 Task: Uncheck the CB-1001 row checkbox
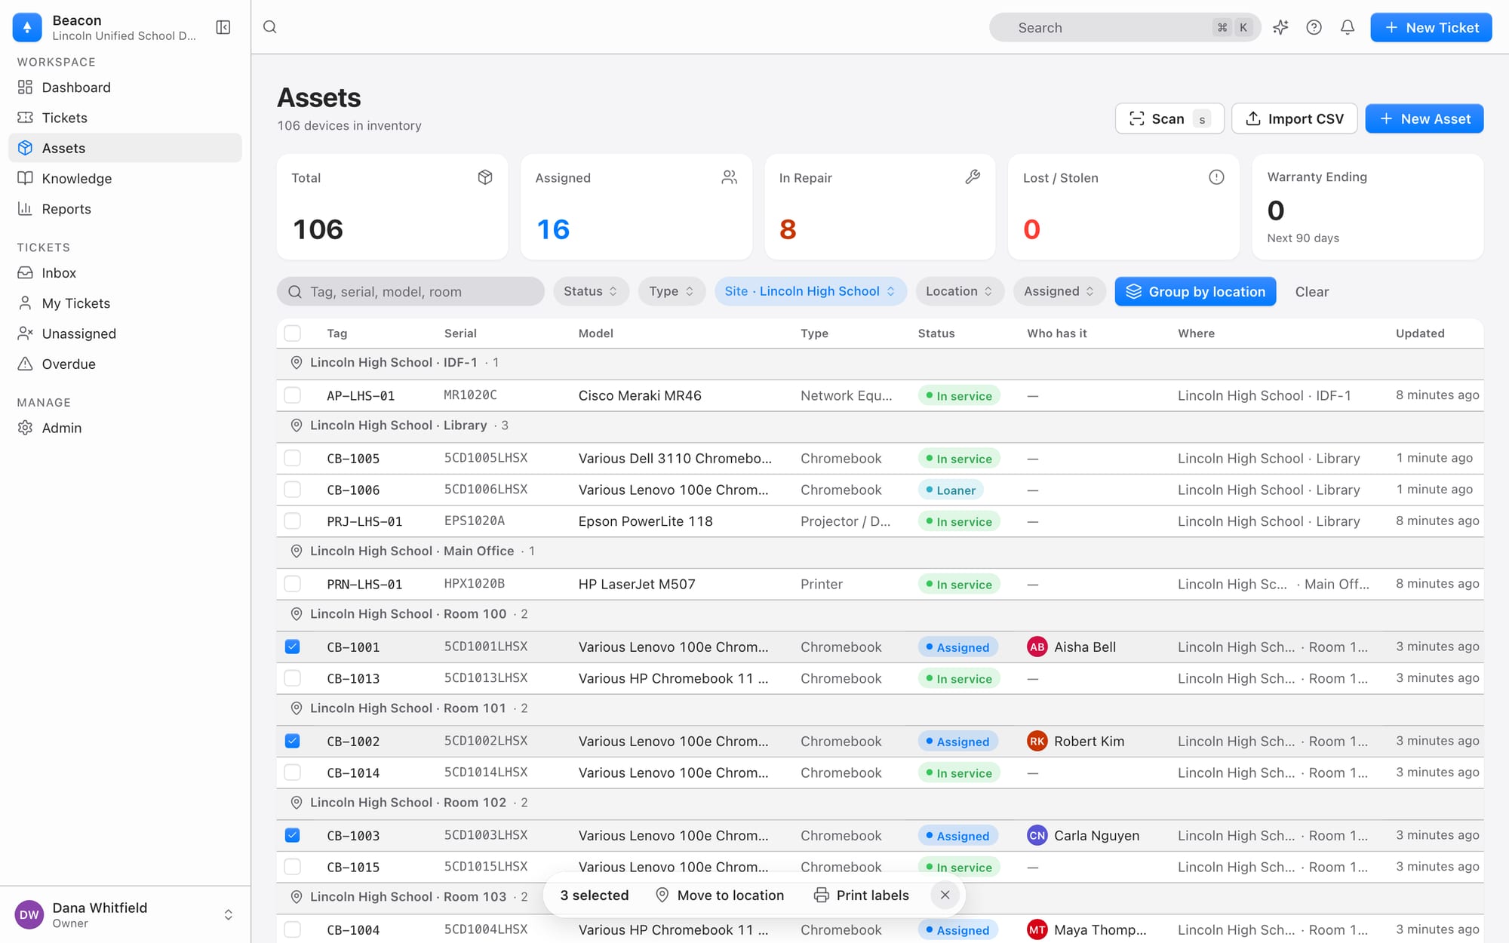click(293, 647)
